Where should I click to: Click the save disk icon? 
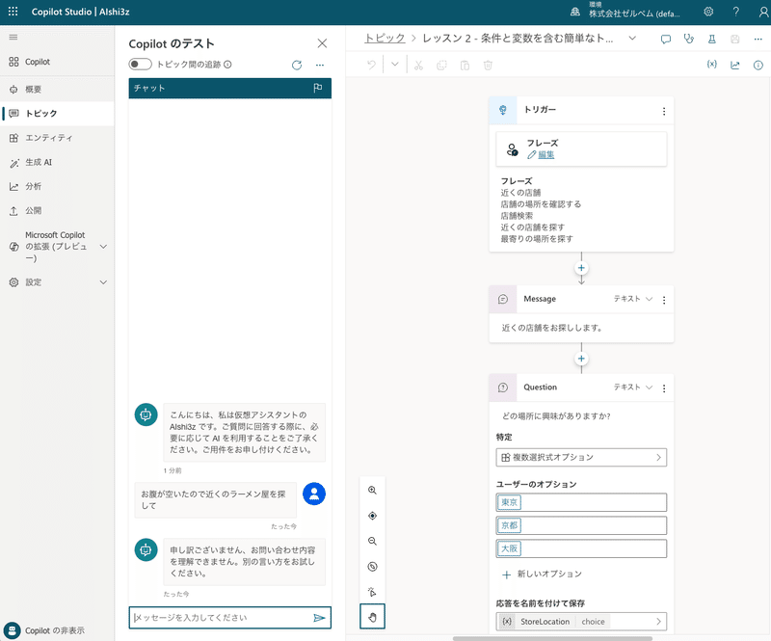[735, 39]
